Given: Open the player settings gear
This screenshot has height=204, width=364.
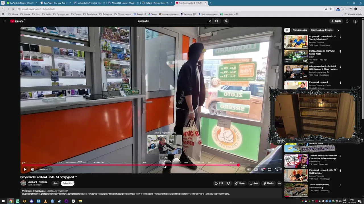Looking at the screenshot, I should pyautogui.click(x=263, y=169).
